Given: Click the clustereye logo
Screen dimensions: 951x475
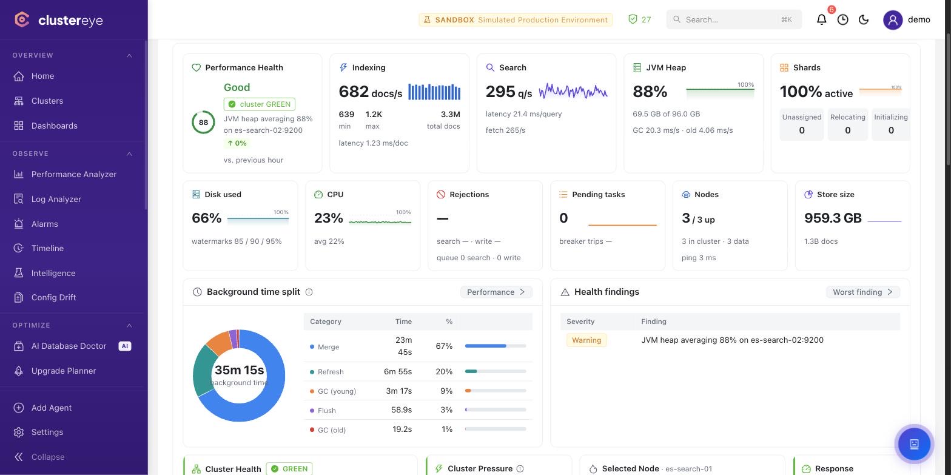Looking at the screenshot, I should [59, 20].
